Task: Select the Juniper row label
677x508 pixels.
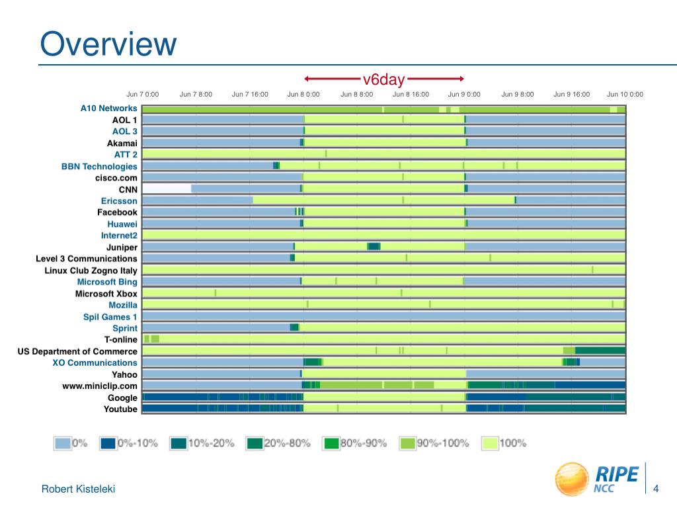Action: tap(122, 247)
